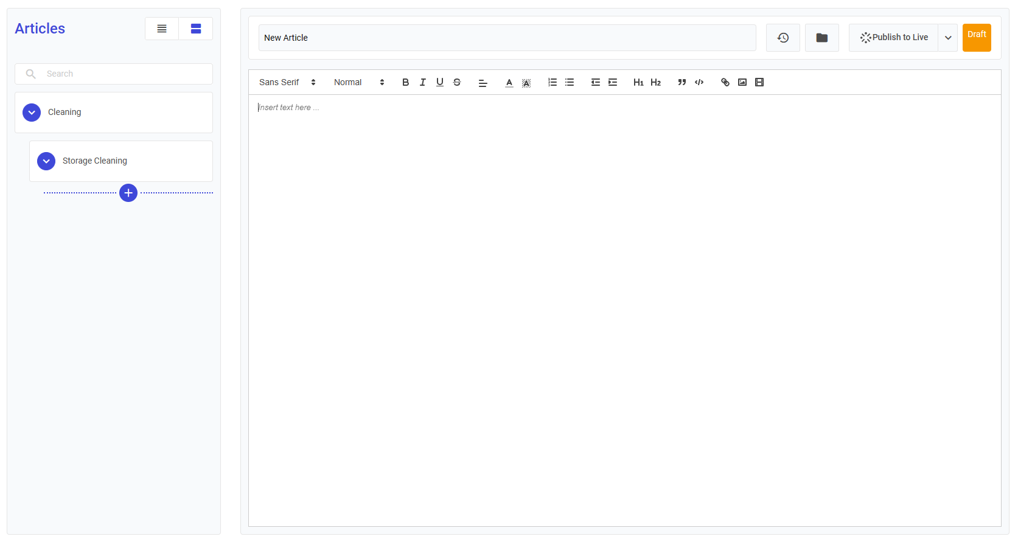Open article revision history
This screenshot has height=542, width=1018.
tap(783, 38)
